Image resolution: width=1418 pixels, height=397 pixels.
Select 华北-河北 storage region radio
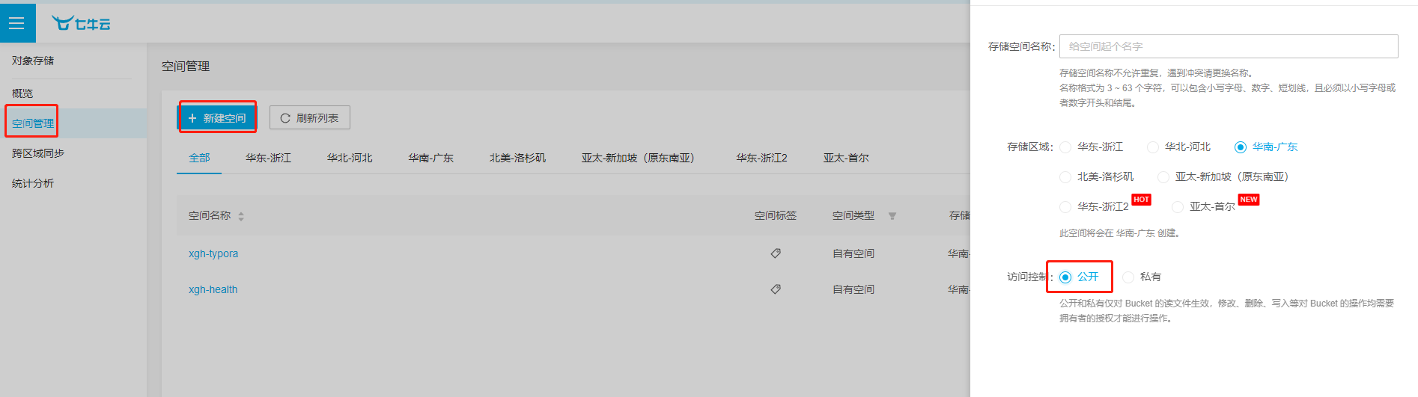(x=1153, y=147)
